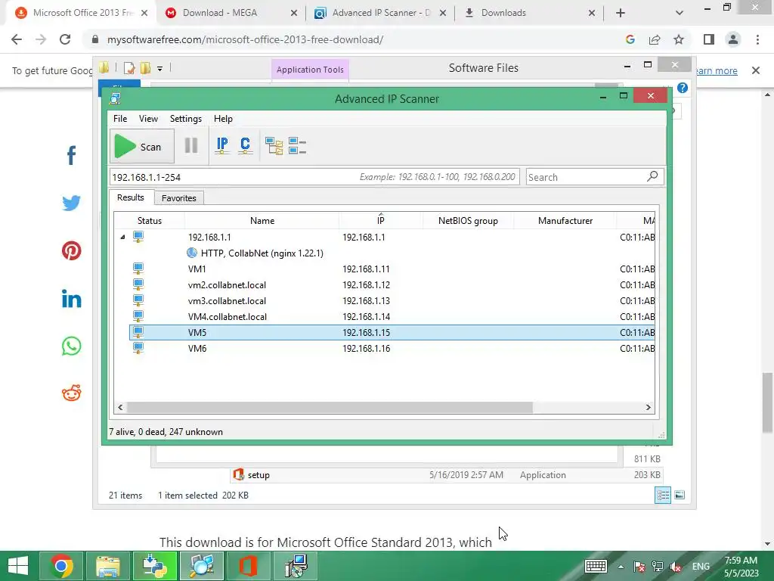Share page on WhatsApp icon
The width and height of the screenshot is (774, 581).
[72, 346]
